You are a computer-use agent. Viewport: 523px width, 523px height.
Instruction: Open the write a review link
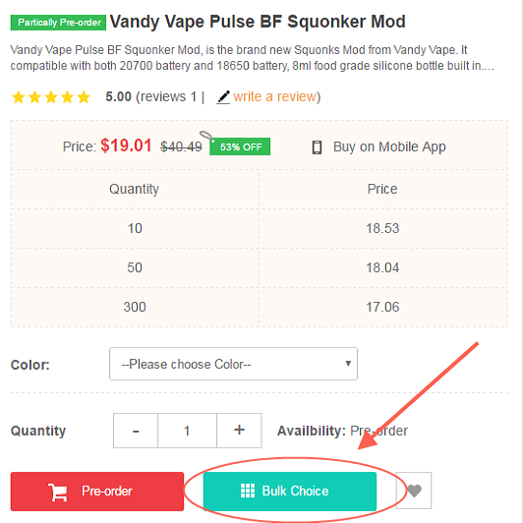[x=275, y=96]
